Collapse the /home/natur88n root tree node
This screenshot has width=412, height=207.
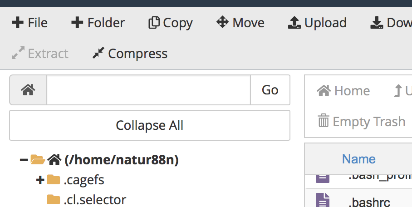[24, 159]
